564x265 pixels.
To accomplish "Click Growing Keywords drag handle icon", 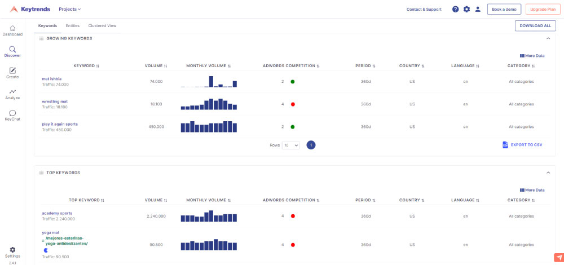I will (41, 38).
